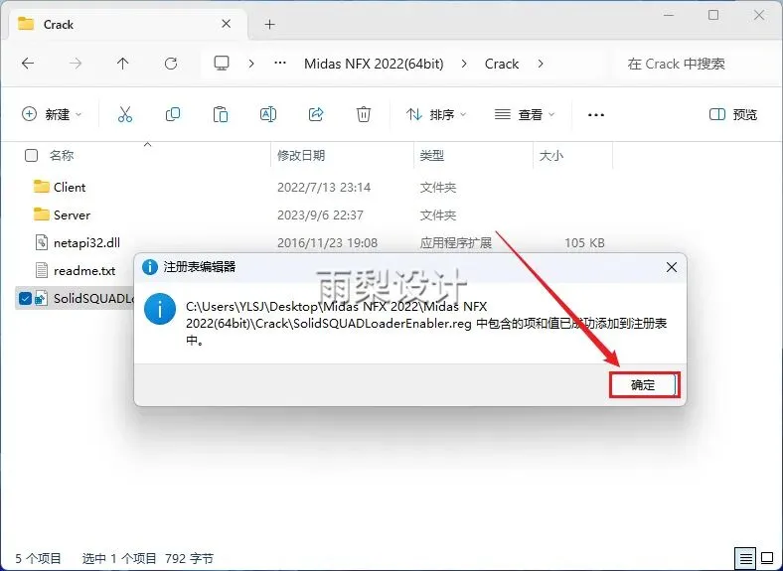Close the Crack tab
The width and height of the screenshot is (783, 571).
click(227, 24)
